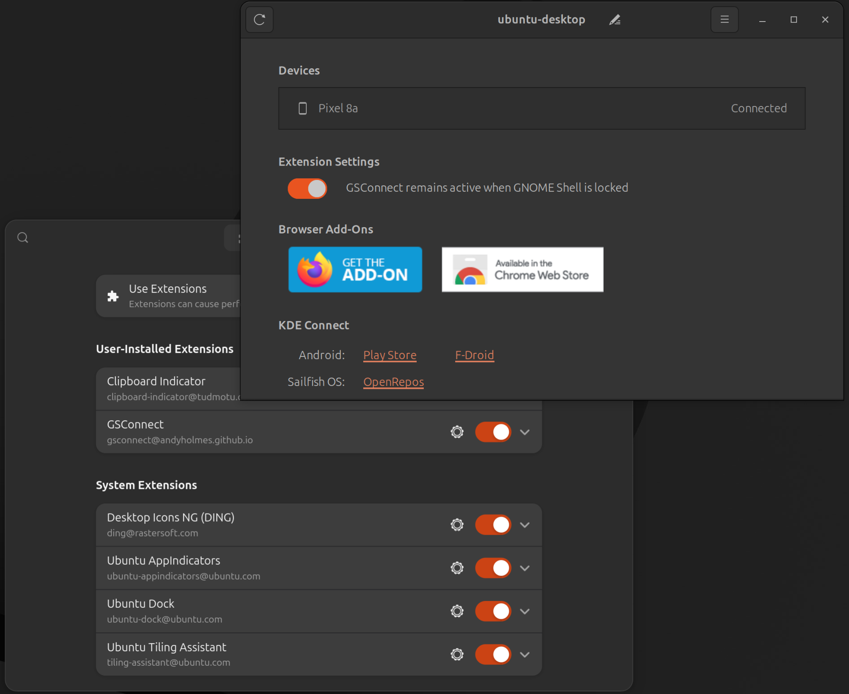849x694 pixels.
Task: Open GSConnect extension settings gear
Action: (x=457, y=432)
